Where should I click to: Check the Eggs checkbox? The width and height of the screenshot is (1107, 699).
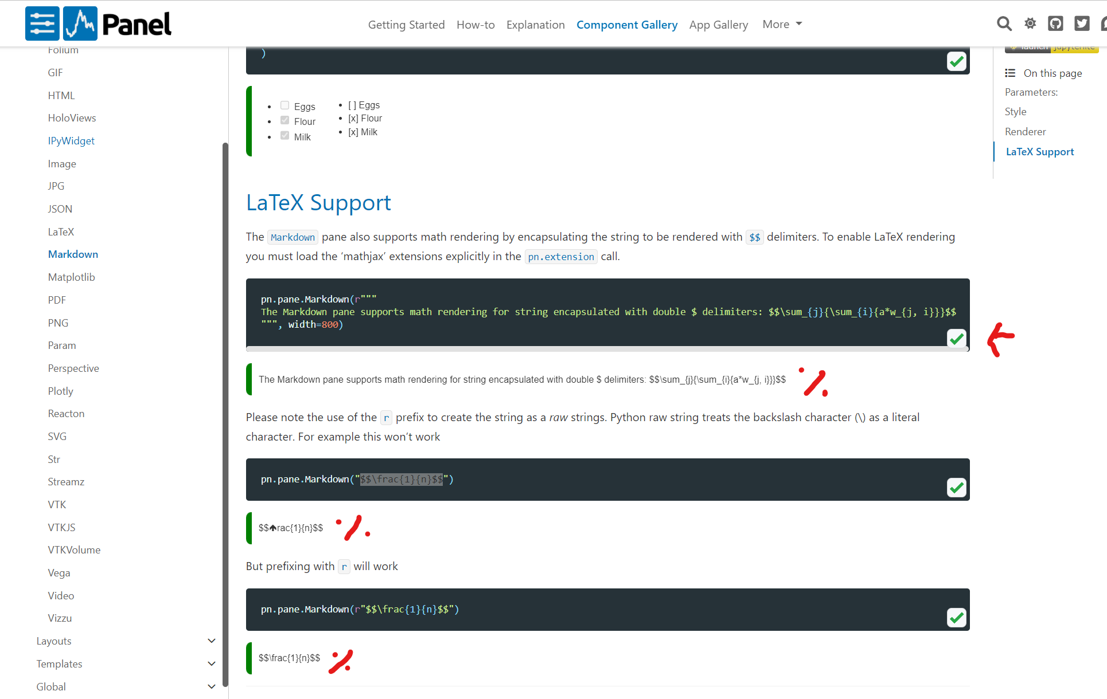tap(284, 105)
